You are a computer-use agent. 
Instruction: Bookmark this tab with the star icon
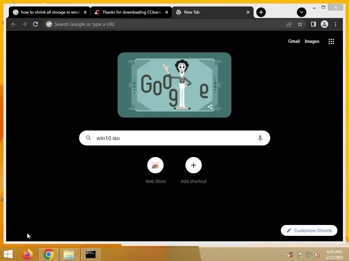point(300,24)
